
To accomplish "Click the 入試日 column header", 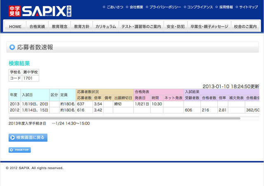I will (x=35, y=95).
